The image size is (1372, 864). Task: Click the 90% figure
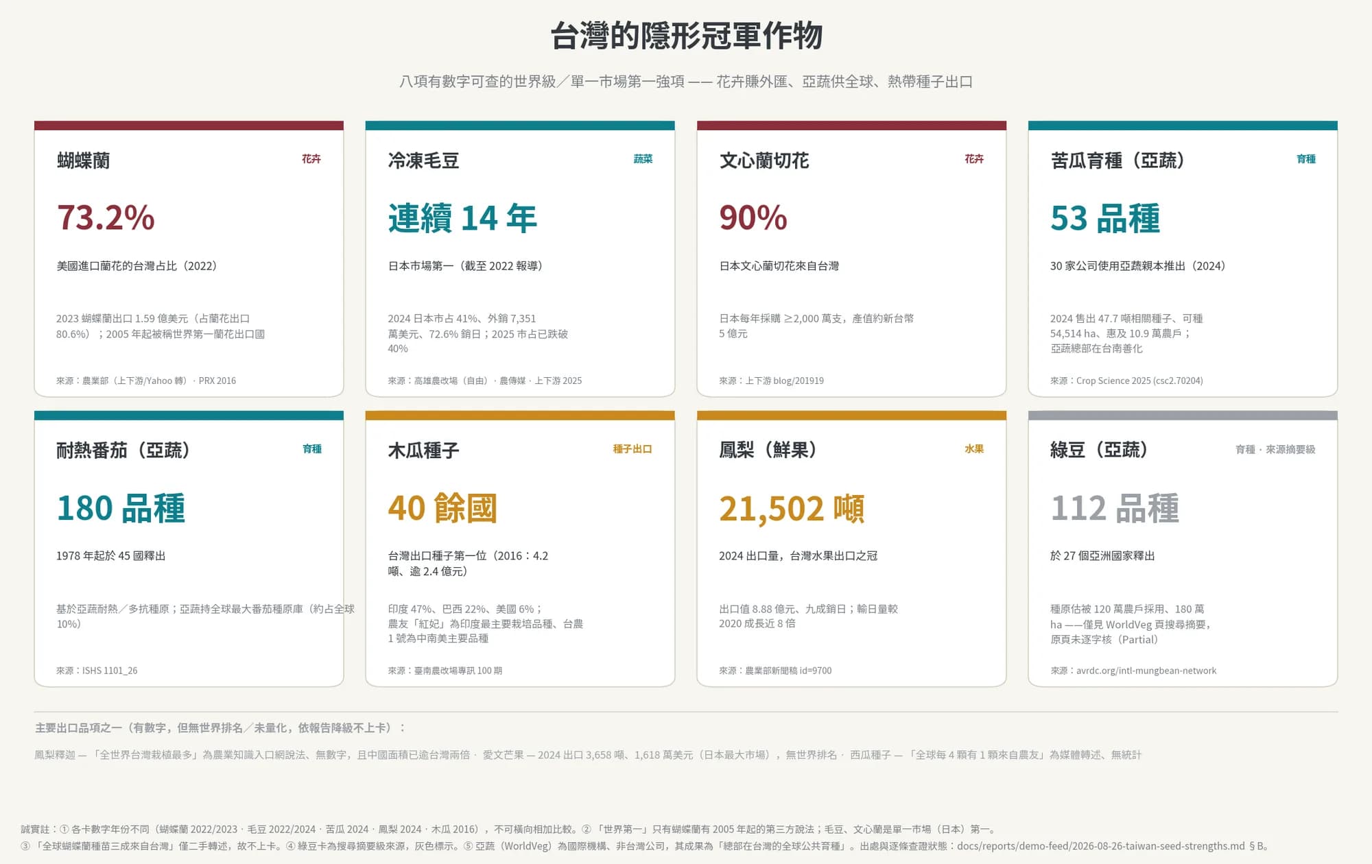(x=753, y=217)
